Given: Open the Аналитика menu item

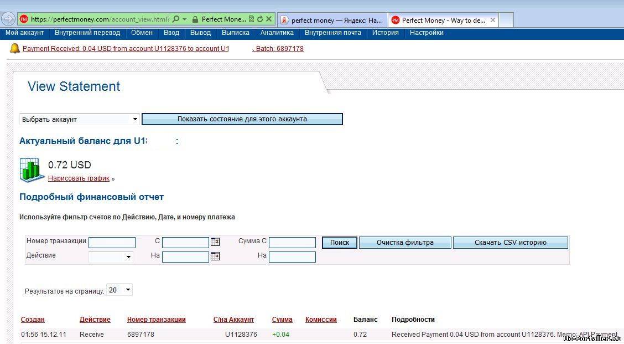Looking at the screenshot, I should [x=277, y=33].
